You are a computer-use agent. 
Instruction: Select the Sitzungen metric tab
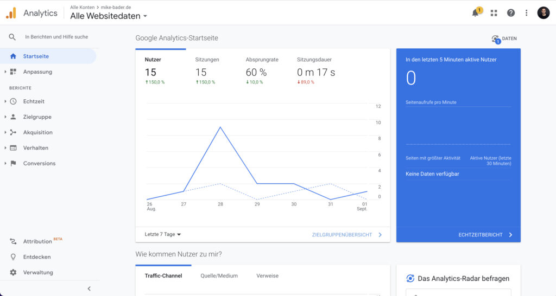(207, 60)
